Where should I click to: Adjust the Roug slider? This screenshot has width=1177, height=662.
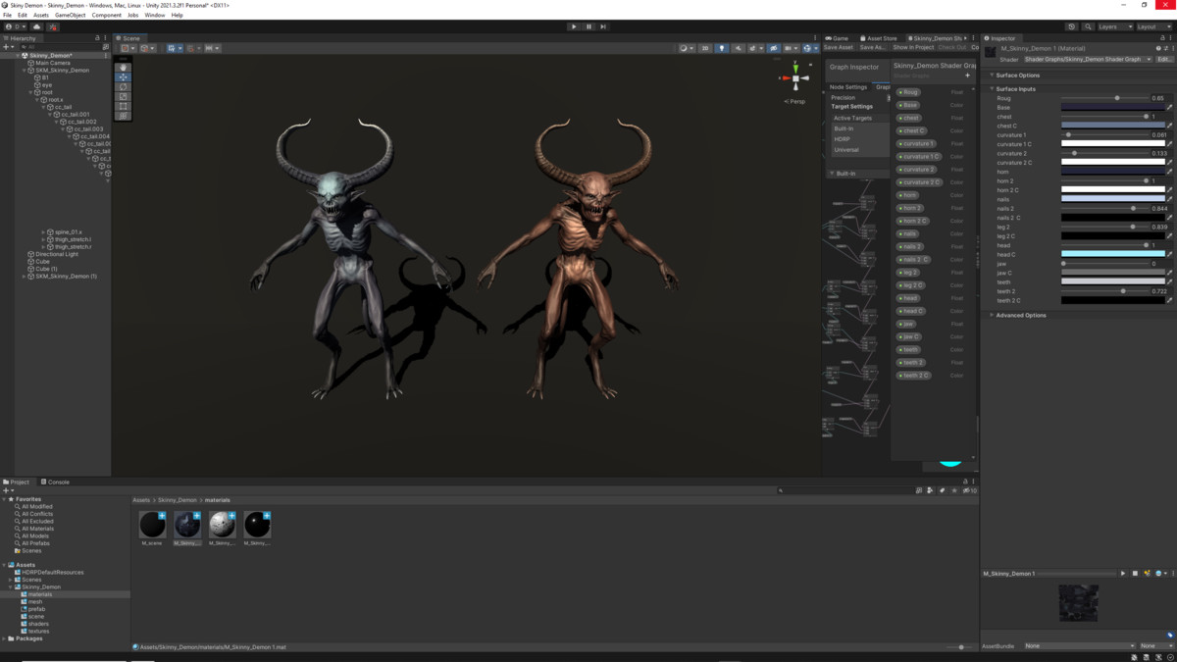1105,98
